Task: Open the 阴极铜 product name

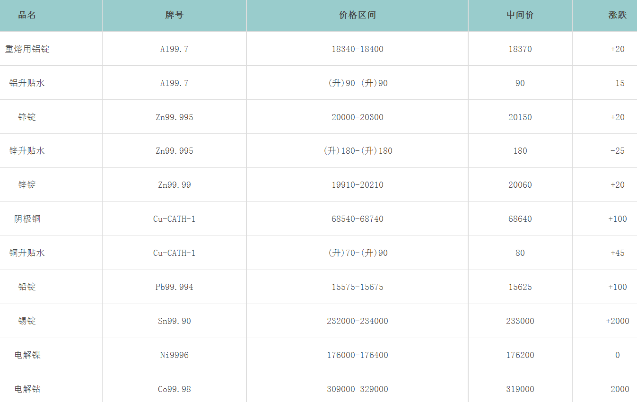Action: [27, 219]
